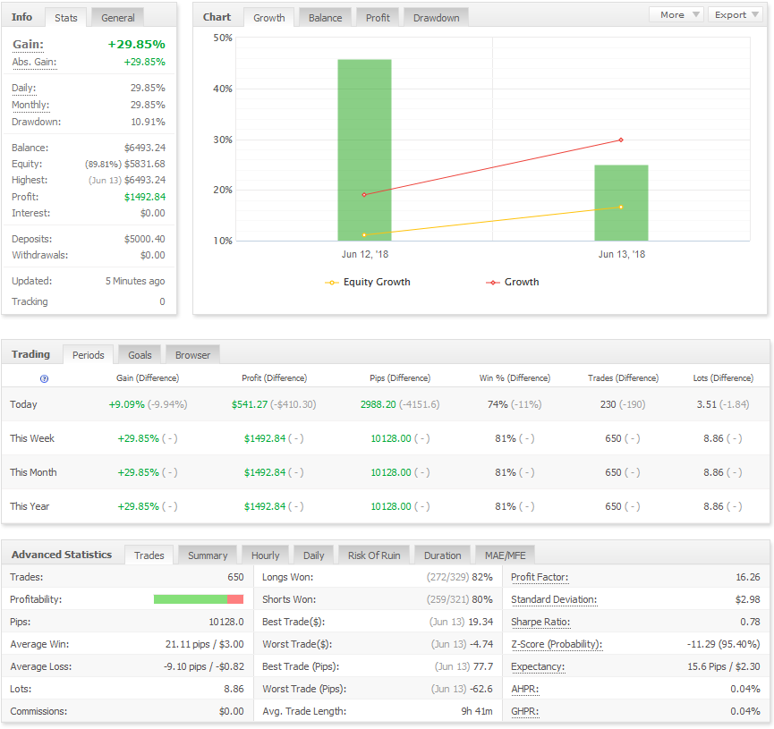Click the help question mark icon in Periods table
The height and width of the screenshot is (729, 774).
point(44,378)
